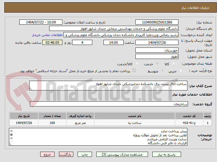Click the چاپ print button
The width and height of the screenshot is (217, 162).
pos(85,155)
